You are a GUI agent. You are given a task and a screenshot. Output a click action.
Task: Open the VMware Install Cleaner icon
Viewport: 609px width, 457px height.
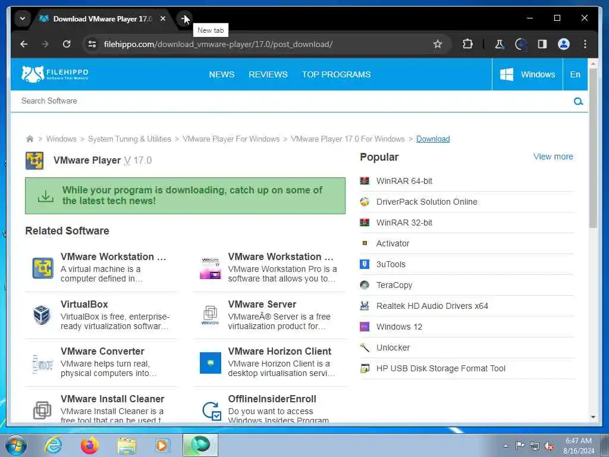coord(42,410)
